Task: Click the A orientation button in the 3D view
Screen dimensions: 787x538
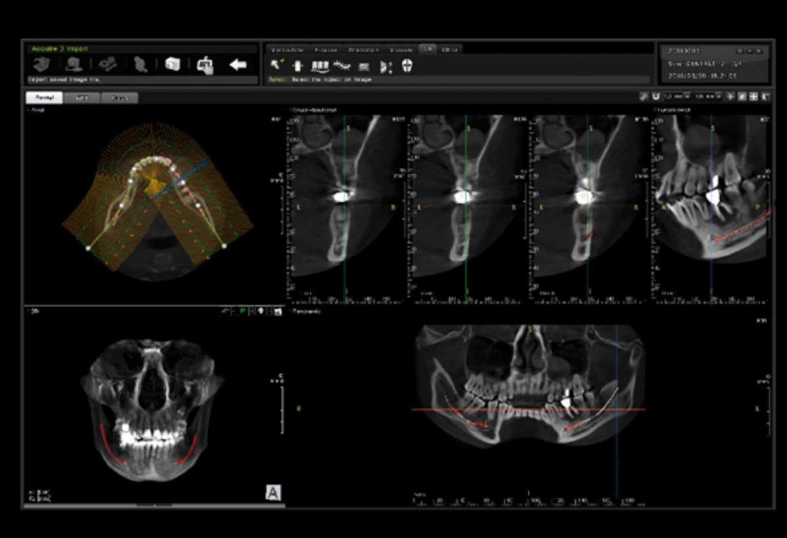Action: click(273, 493)
